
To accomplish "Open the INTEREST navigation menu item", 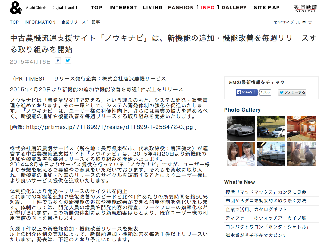I will (123, 8).
